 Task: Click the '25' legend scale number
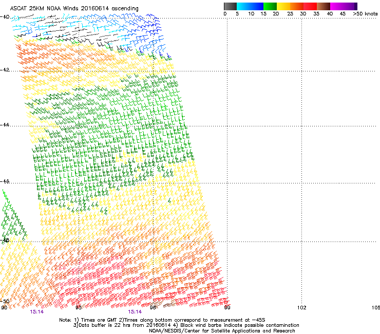(x=290, y=14)
